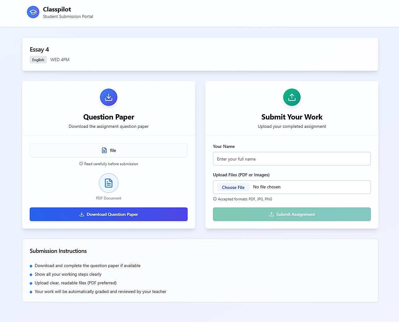Open the Choose File picker
399x322 pixels.
tap(233, 187)
